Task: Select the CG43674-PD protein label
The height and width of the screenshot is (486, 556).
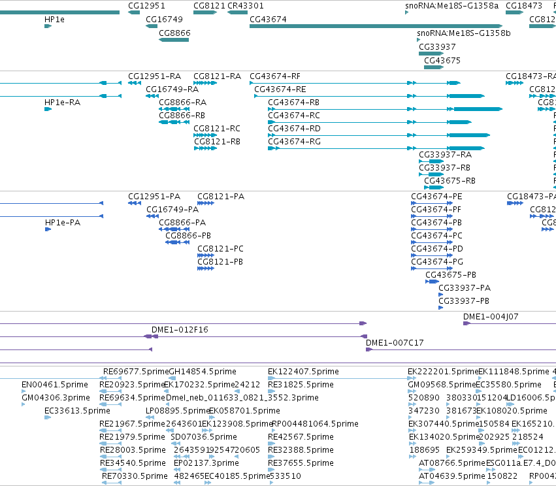Action: pyautogui.click(x=437, y=249)
